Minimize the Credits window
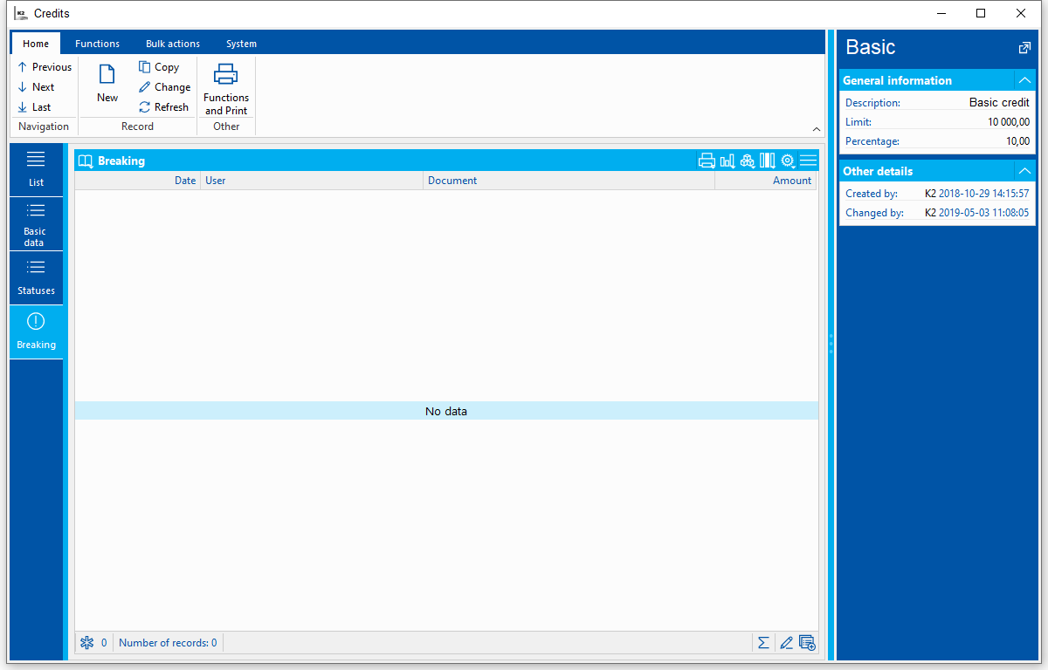This screenshot has width=1048, height=670. [941, 13]
